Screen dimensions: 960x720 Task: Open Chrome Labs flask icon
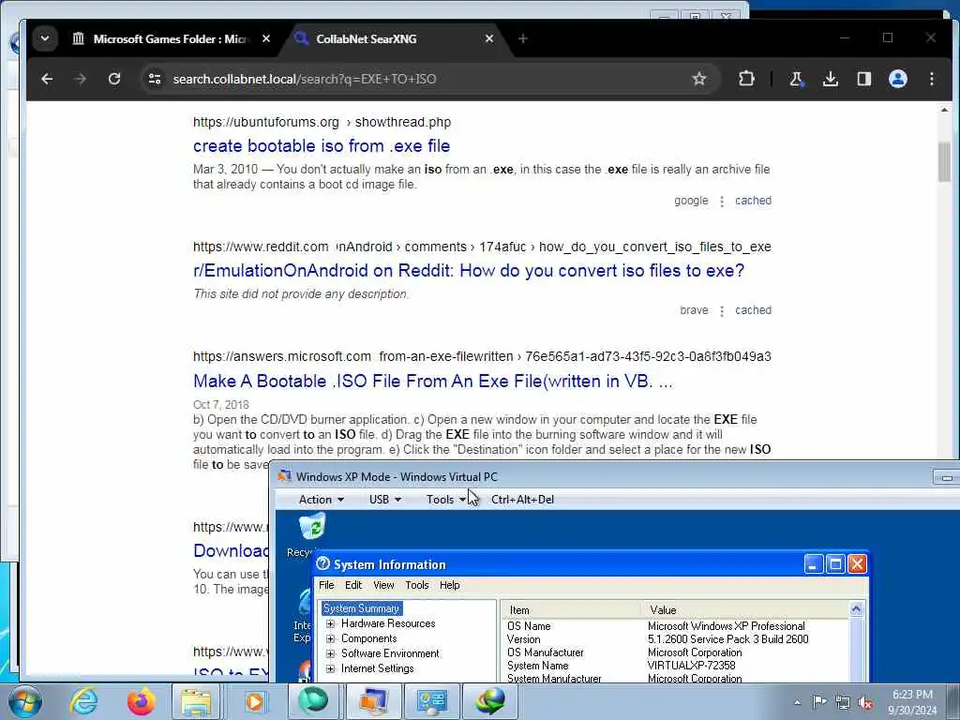[796, 79]
